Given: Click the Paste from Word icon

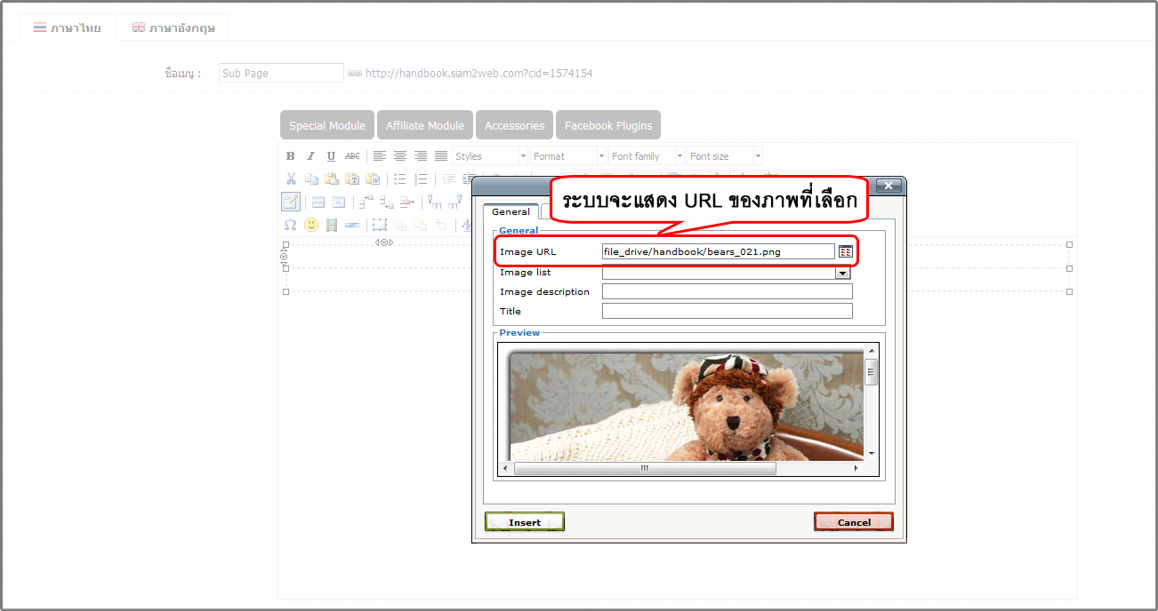Looking at the screenshot, I should pyautogui.click(x=373, y=179).
